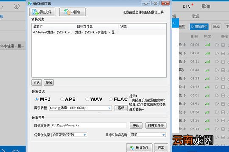The height and width of the screenshot is (152, 229).
Task: Open the KTV tab in player window
Action: point(187,6)
